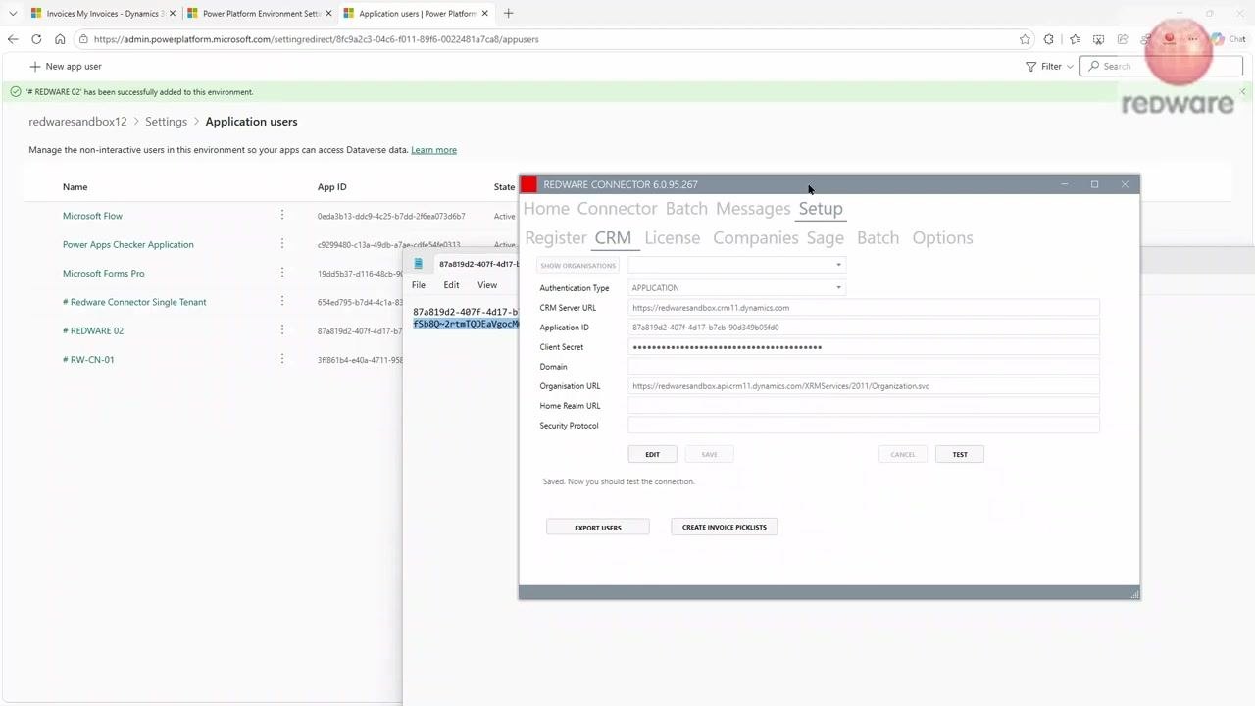Click the Client Secret field

coord(864,347)
